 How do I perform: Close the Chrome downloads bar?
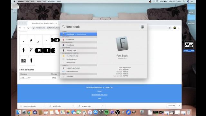[x=179, y=106]
